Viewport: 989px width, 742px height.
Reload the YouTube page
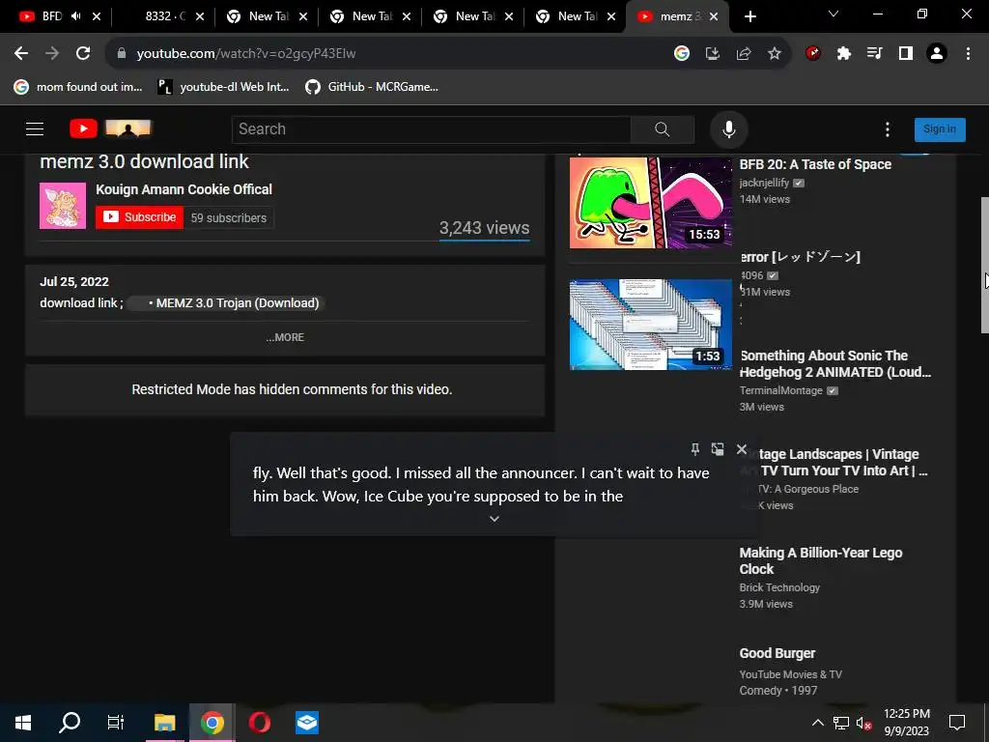(x=83, y=54)
